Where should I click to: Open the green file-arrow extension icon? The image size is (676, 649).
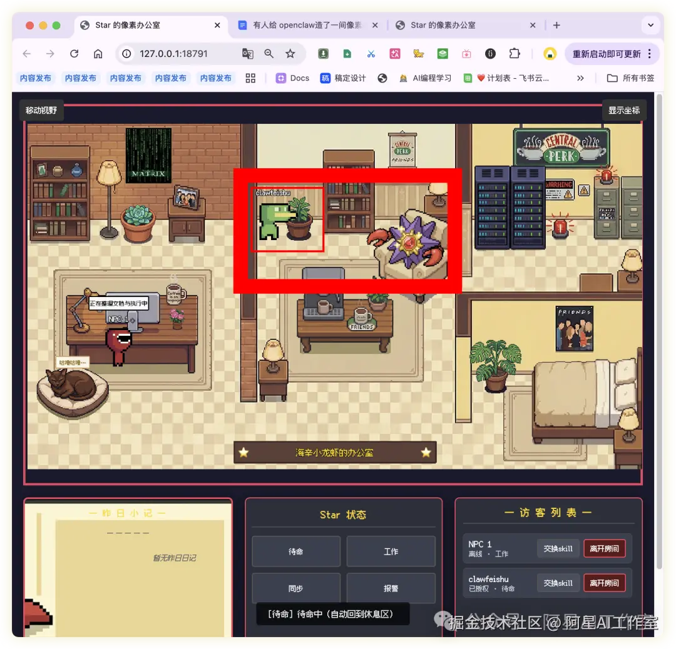coord(347,54)
